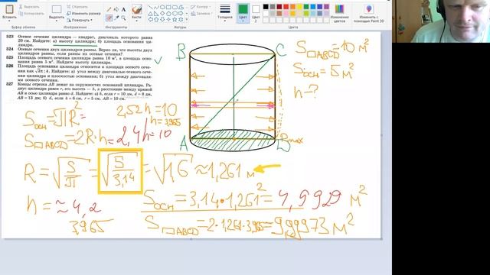Click the Paste (Вставить) clipboard icon
The width and height of the screenshot is (490, 275).
click(9, 9)
